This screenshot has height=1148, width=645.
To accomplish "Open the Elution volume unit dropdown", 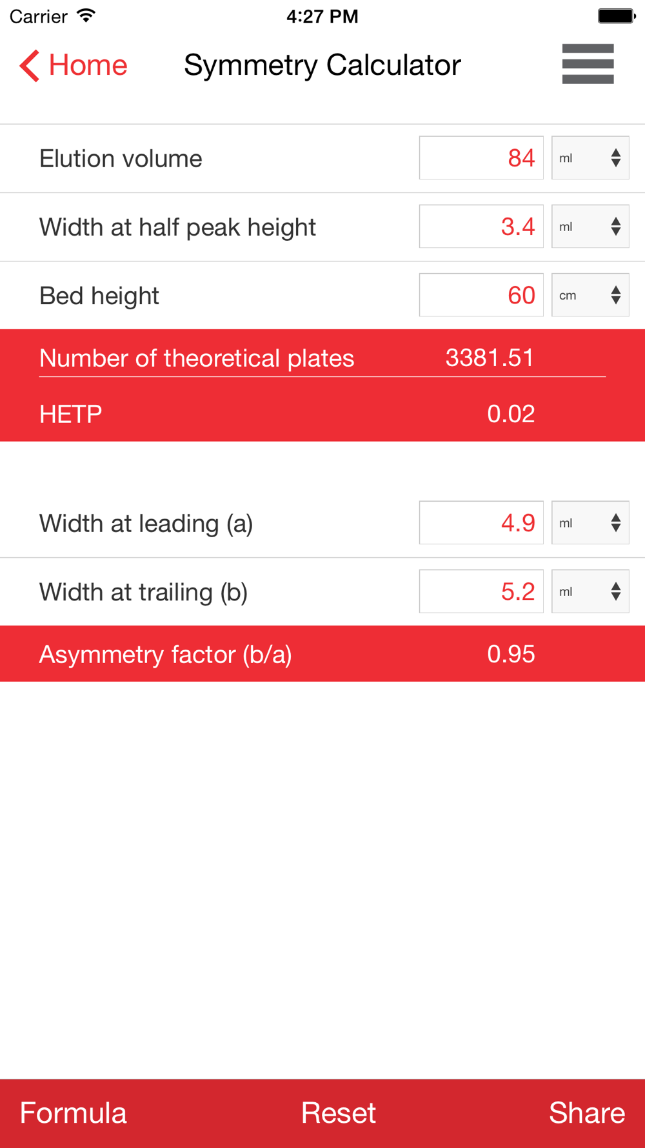I will [590, 158].
